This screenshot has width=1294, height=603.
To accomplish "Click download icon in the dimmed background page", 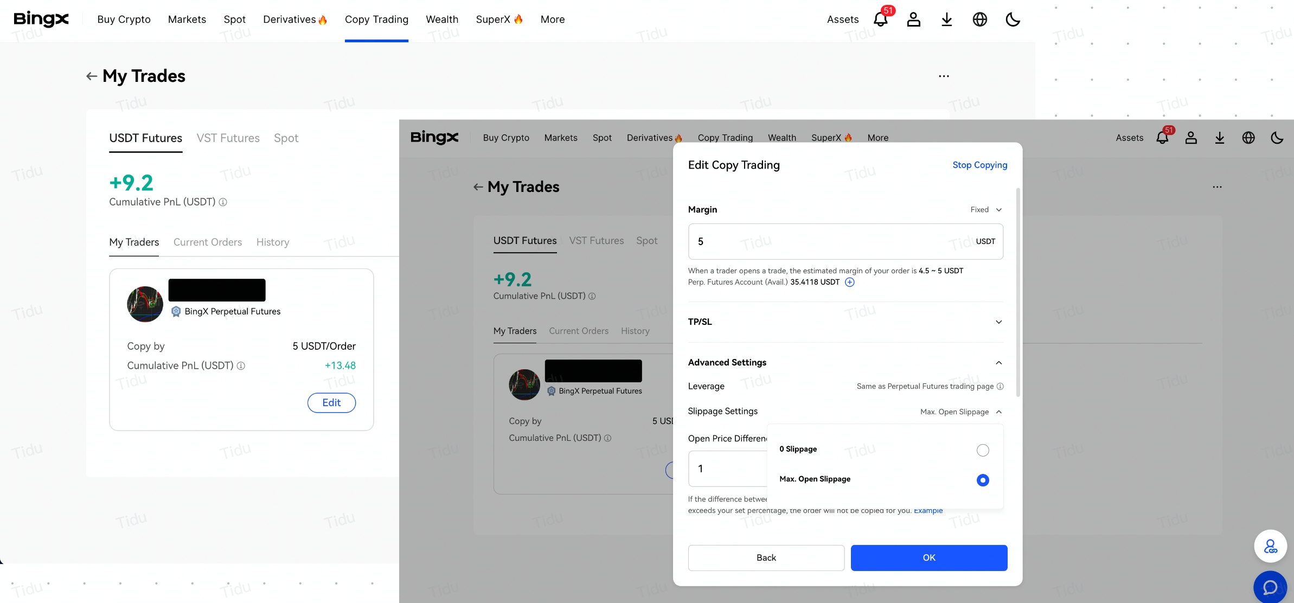I will [x=1220, y=138].
